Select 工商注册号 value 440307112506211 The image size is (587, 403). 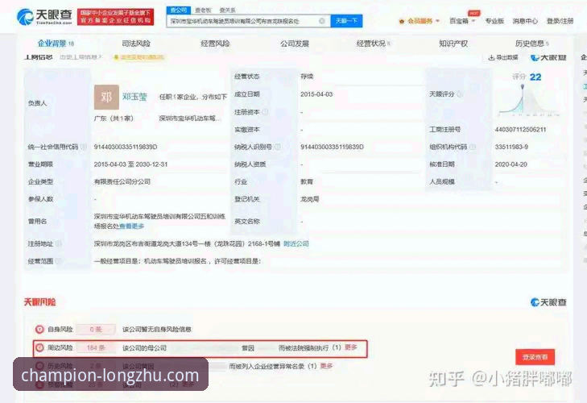(x=520, y=129)
